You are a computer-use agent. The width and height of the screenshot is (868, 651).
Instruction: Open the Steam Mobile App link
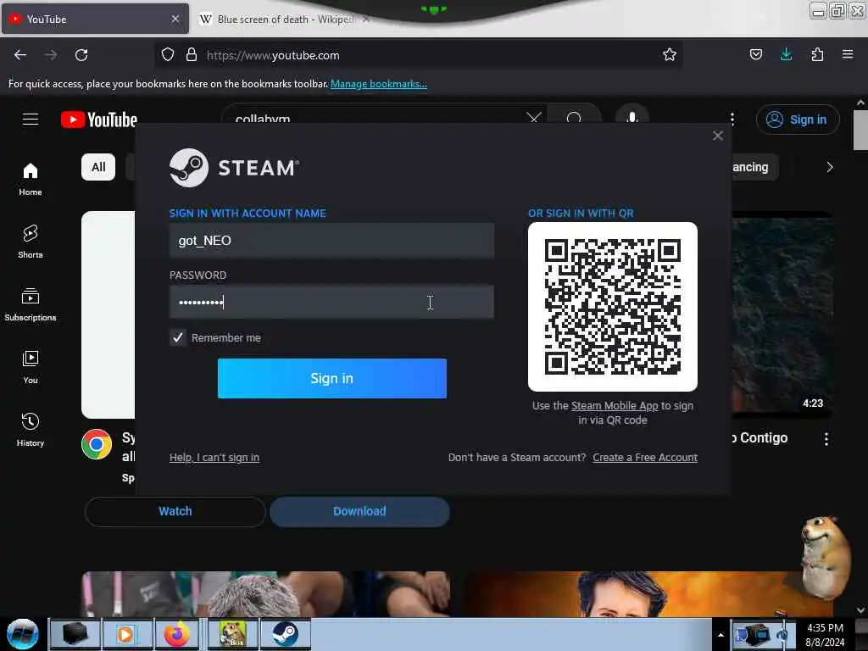(615, 405)
